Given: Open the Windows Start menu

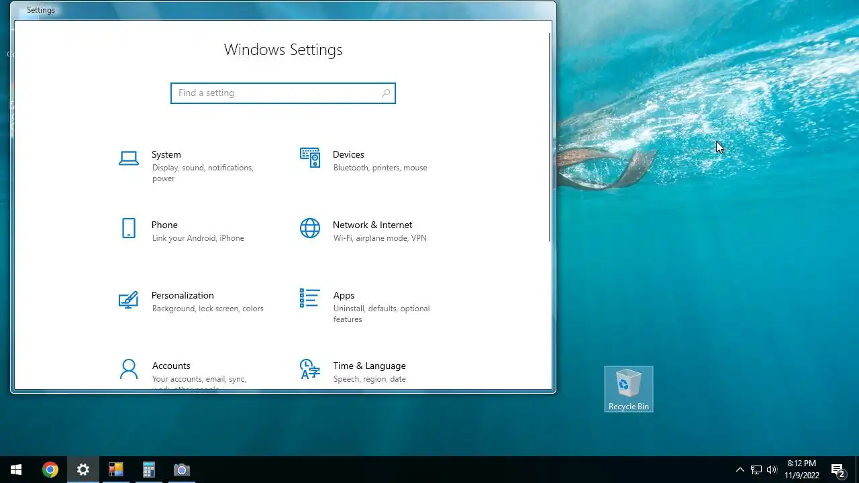Looking at the screenshot, I should (16, 470).
